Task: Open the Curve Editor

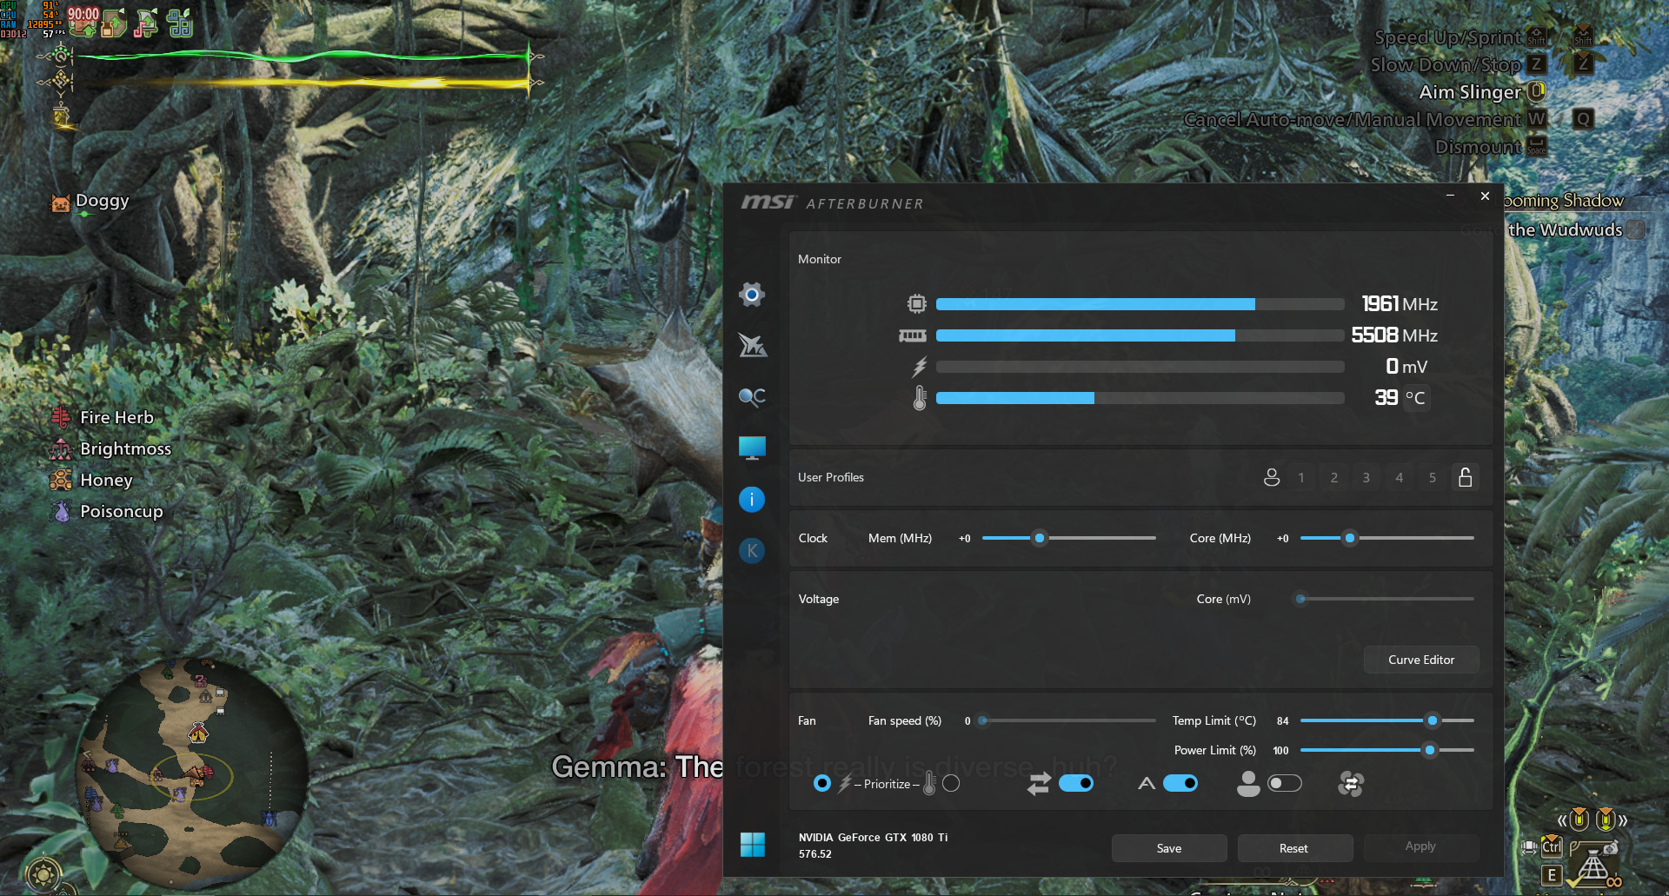Action: pos(1421,660)
